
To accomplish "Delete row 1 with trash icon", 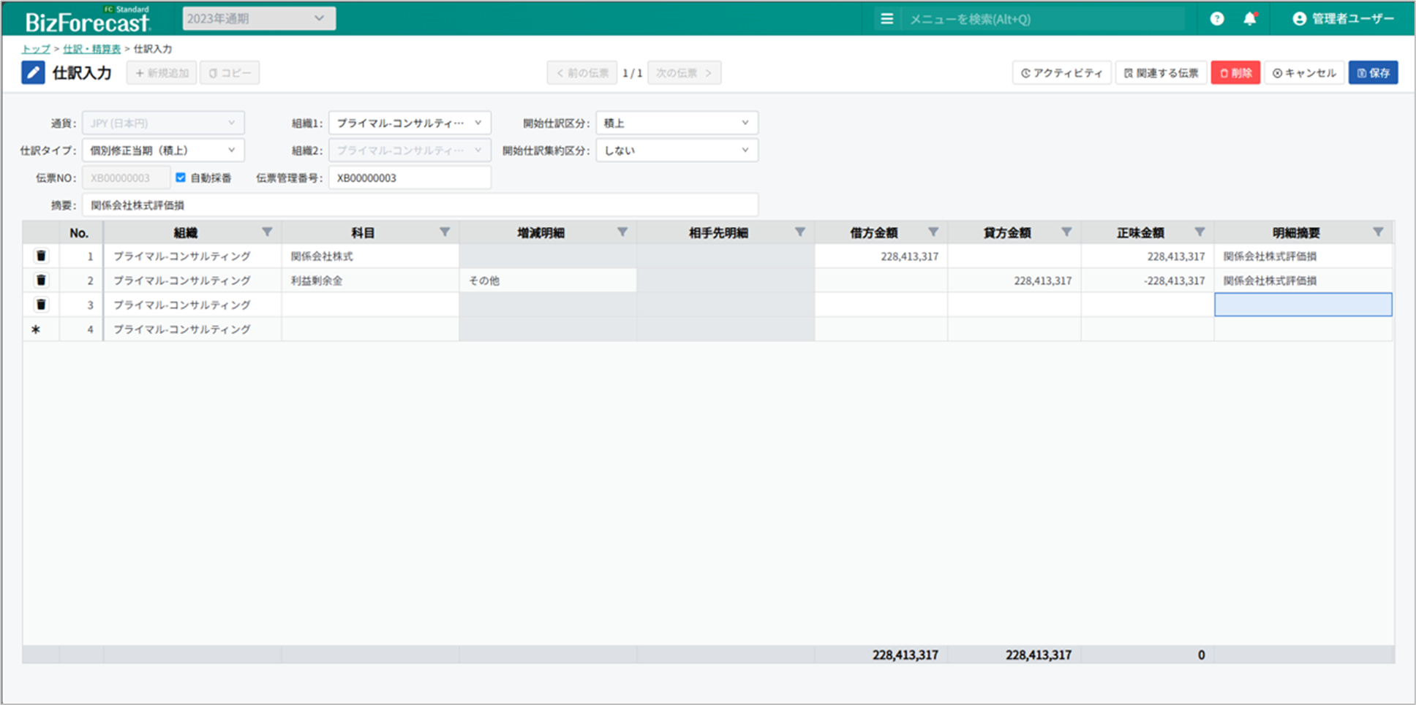I will pos(41,256).
